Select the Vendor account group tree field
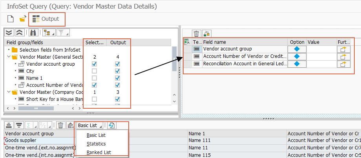Viewport: 361px width, 158px height. (50, 64)
